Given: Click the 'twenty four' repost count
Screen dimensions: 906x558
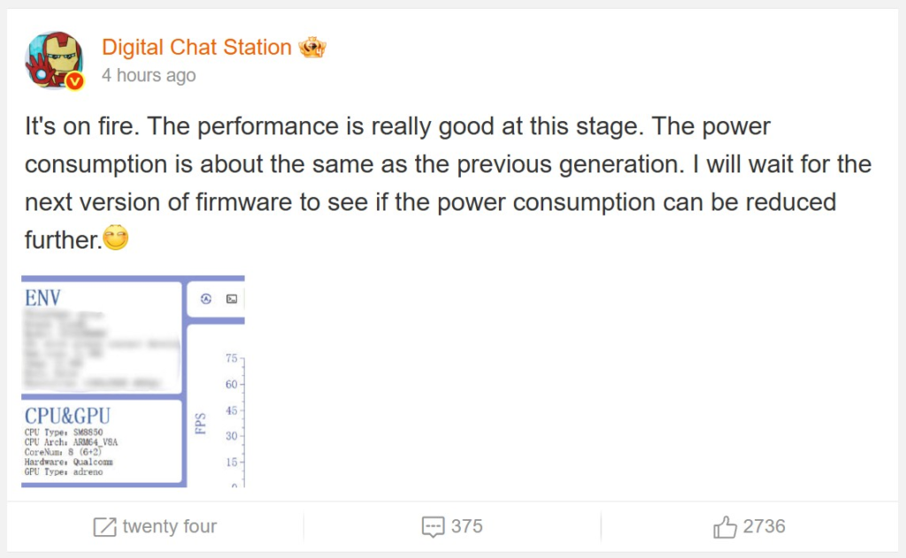Looking at the screenshot, I should (x=169, y=527).
